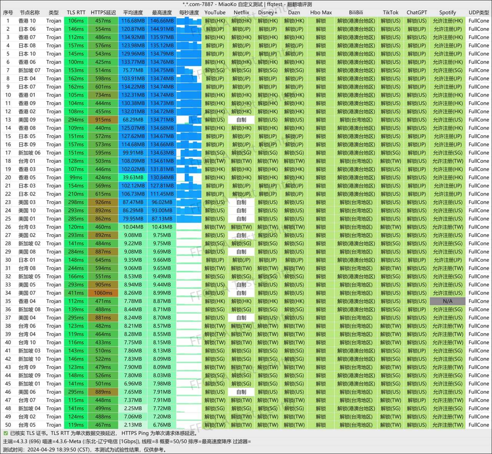The height and width of the screenshot is (454, 492).
Task: Click the green TLS certificate verified checkmark
Action: pos(5,433)
